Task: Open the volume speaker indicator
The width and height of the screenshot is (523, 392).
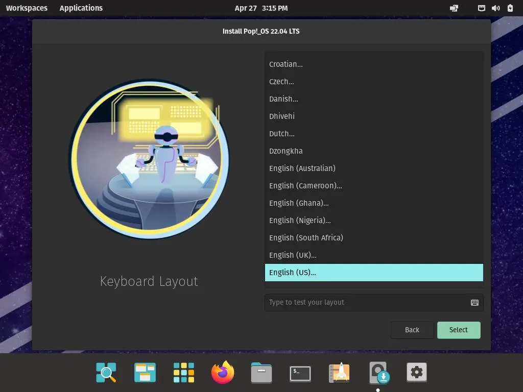Action: 495,8
